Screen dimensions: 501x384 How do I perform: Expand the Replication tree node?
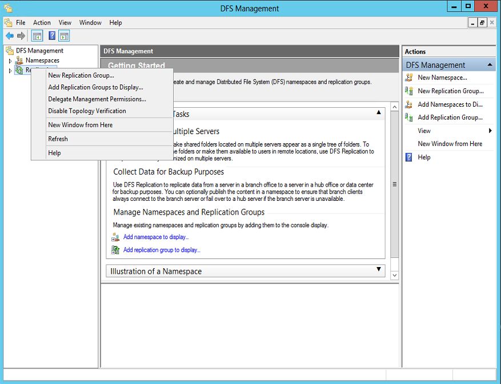tap(10, 71)
